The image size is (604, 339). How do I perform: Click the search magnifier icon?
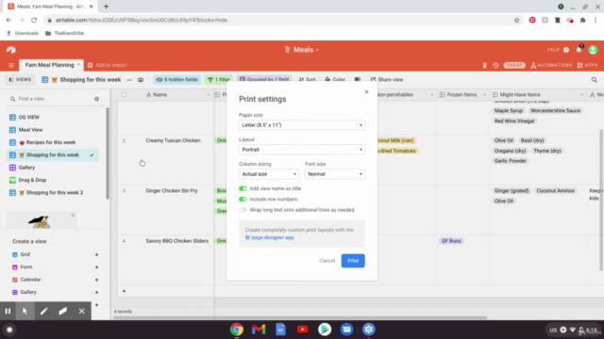coord(595,79)
